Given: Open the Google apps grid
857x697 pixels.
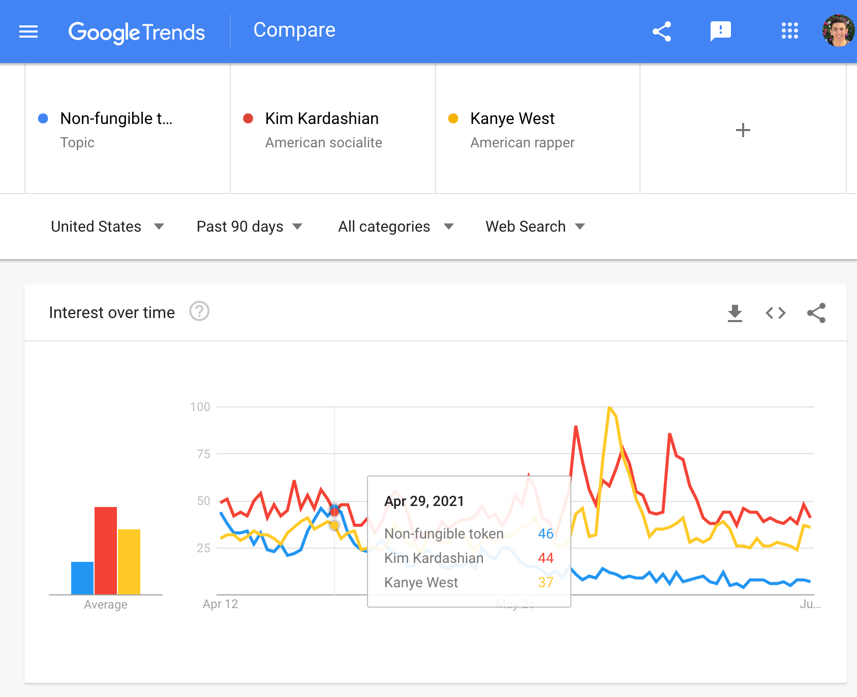Looking at the screenshot, I should (789, 31).
